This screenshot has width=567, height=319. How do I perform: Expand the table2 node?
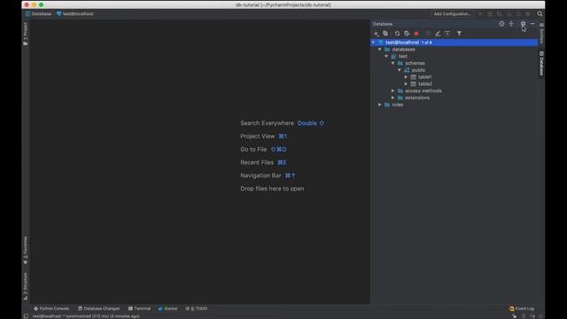406,84
